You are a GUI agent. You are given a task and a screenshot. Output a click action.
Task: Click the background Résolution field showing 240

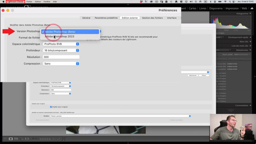coord(61,90)
